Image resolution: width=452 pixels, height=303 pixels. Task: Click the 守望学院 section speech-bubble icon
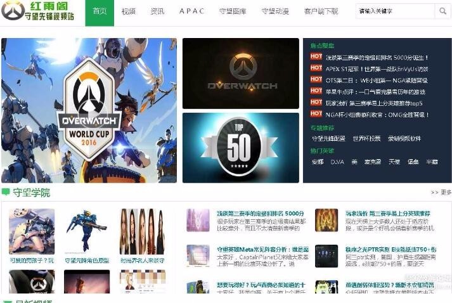[x=6, y=192]
